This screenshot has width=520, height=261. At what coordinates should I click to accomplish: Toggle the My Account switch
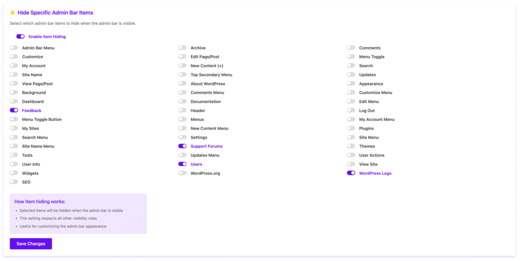point(14,66)
